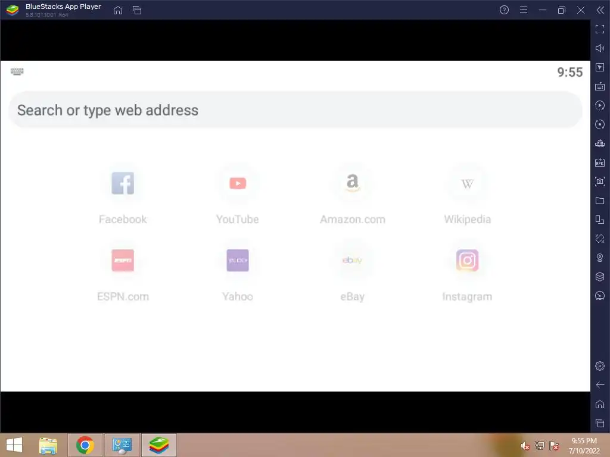The width and height of the screenshot is (610, 457).
Task: Enter fullscreen mode from sidebar
Action: point(600,29)
